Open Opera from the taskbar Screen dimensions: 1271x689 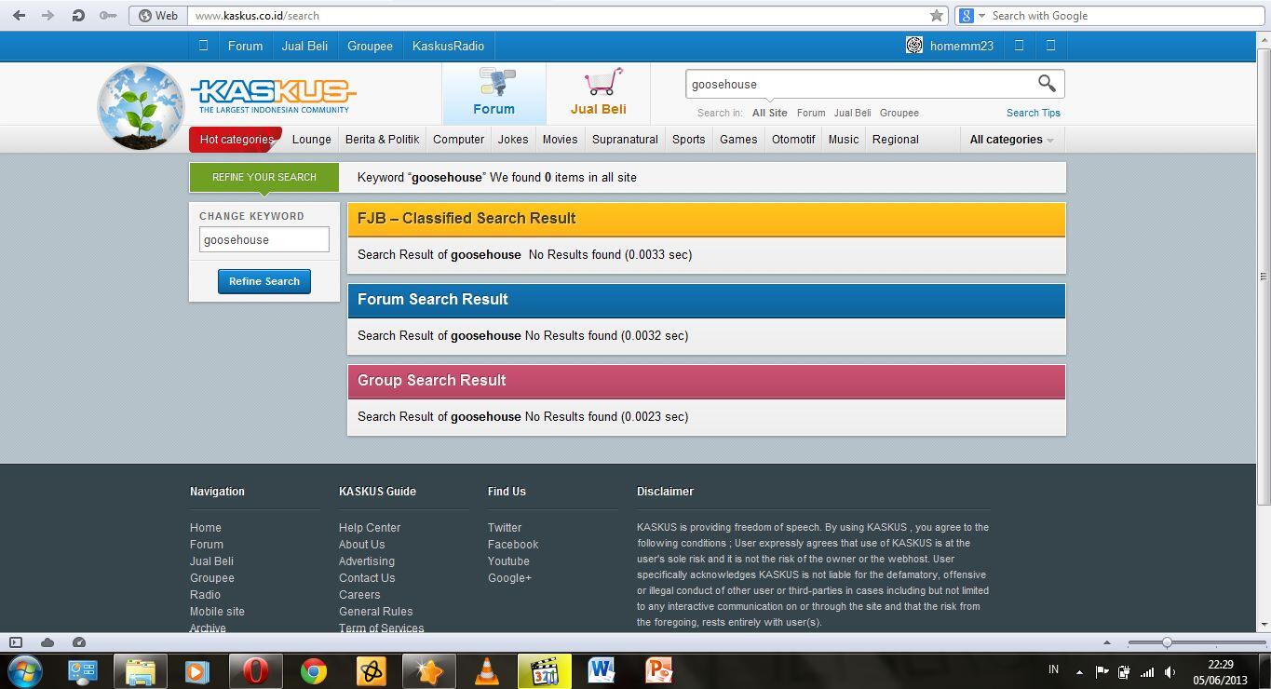click(x=255, y=670)
